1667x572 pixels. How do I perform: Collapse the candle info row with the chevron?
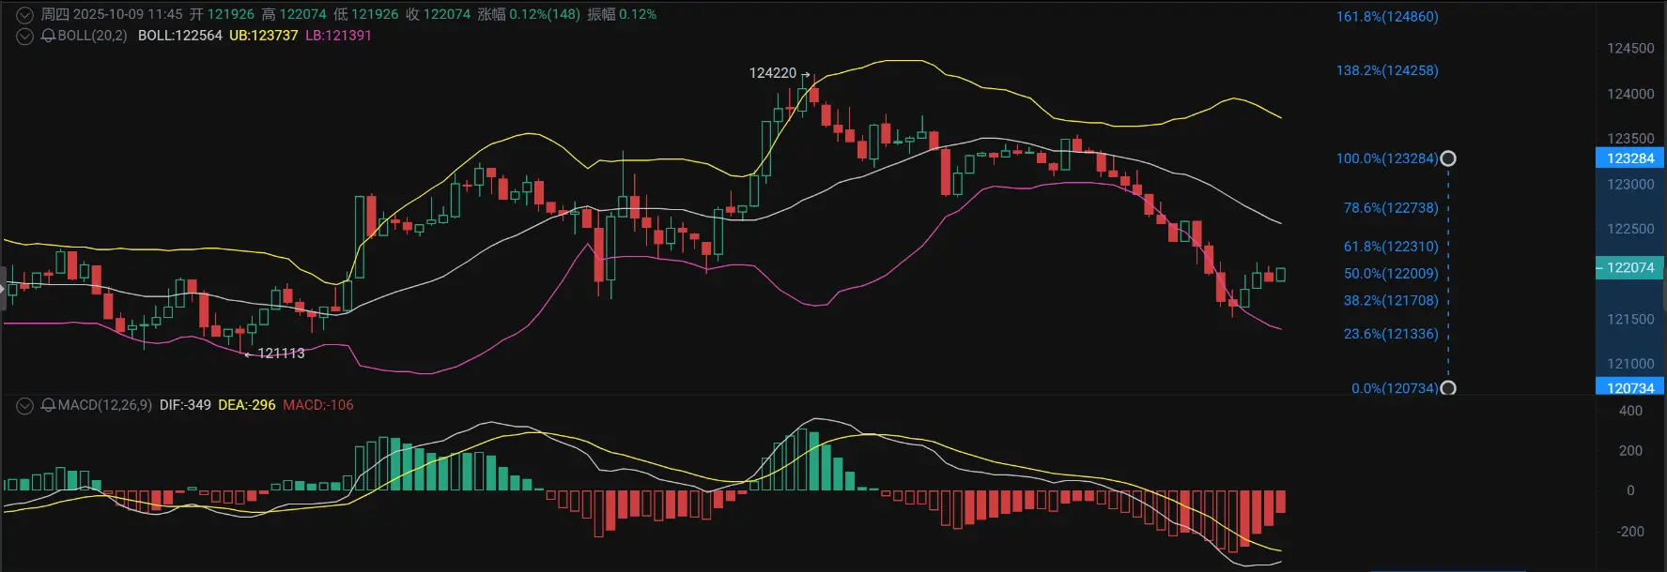pos(25,15)
